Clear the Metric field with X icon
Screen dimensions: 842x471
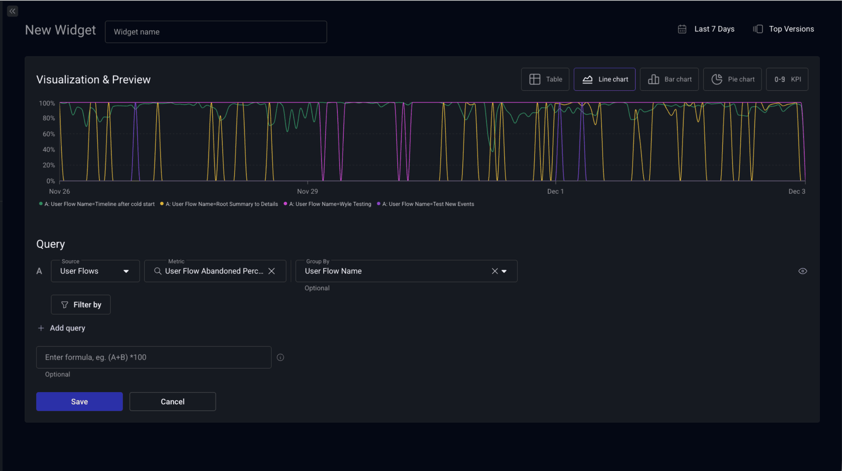[272, 271]
